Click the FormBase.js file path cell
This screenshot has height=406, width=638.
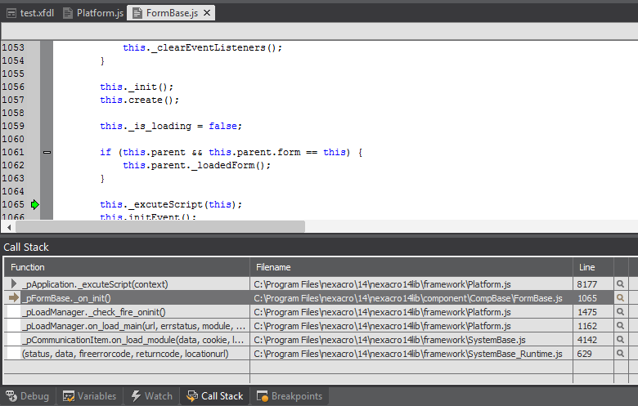pos(411,298)
